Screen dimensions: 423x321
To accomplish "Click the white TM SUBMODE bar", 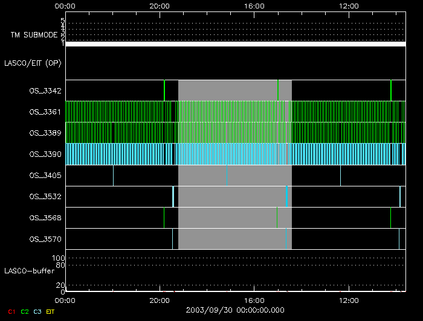I will 235,44.
